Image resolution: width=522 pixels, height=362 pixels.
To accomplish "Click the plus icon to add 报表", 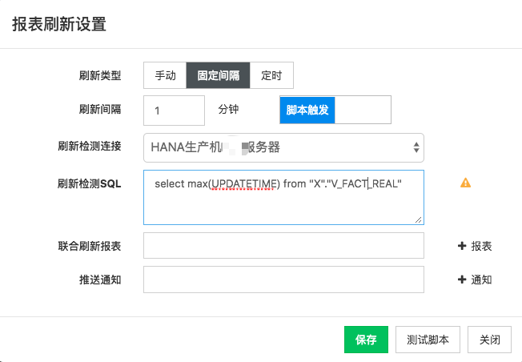I will tap(462, 246).
